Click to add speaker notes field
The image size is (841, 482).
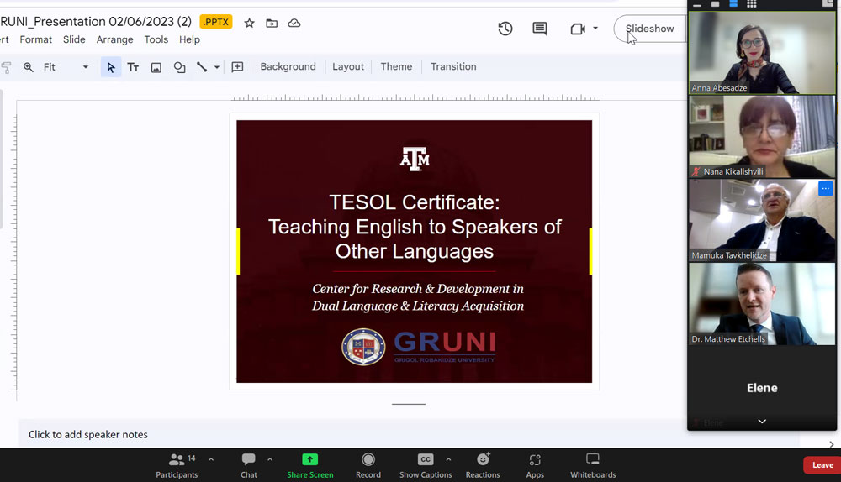coord(88,434)
